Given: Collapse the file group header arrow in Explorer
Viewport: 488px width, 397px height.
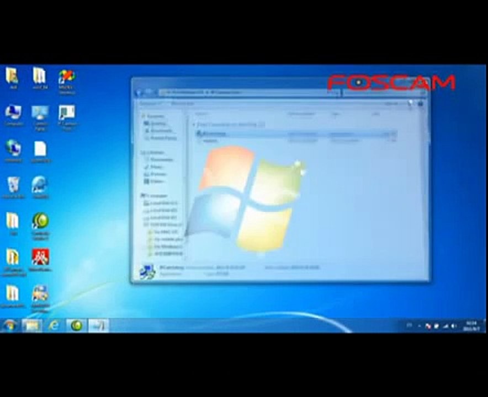Looking at the screenshot, I should point(194,125).
